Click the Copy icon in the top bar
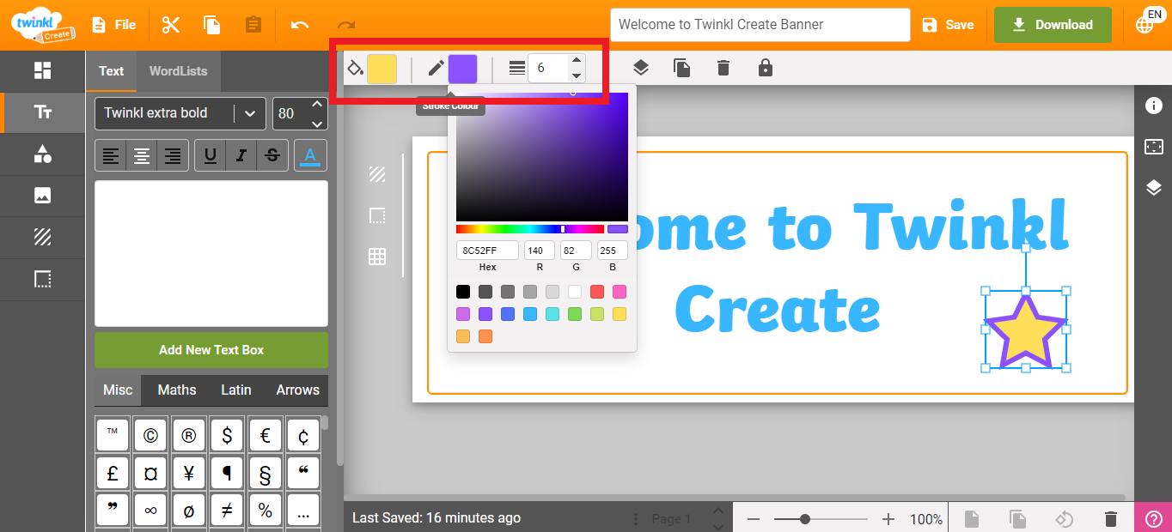Viewport: 1172px width, 532px height. 212,25
